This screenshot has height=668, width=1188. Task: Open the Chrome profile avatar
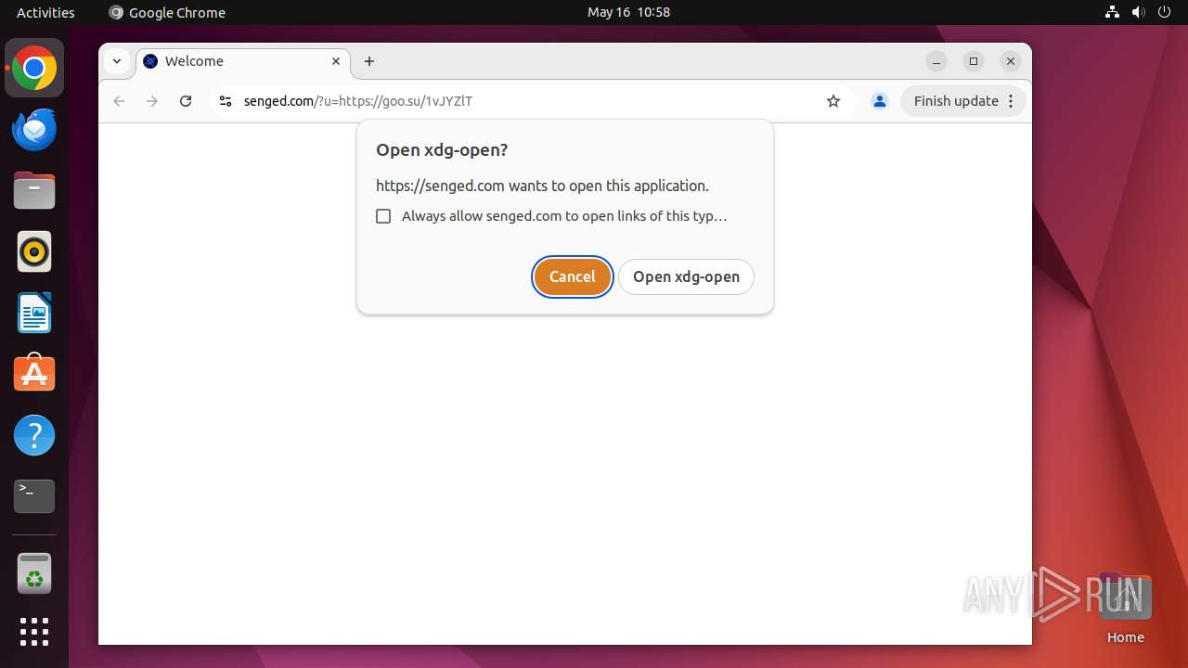pos(880,101)
